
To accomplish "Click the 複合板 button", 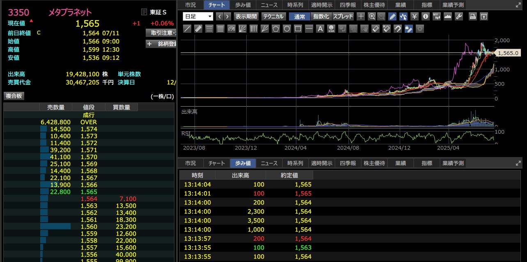I will (x=14, y=96).
